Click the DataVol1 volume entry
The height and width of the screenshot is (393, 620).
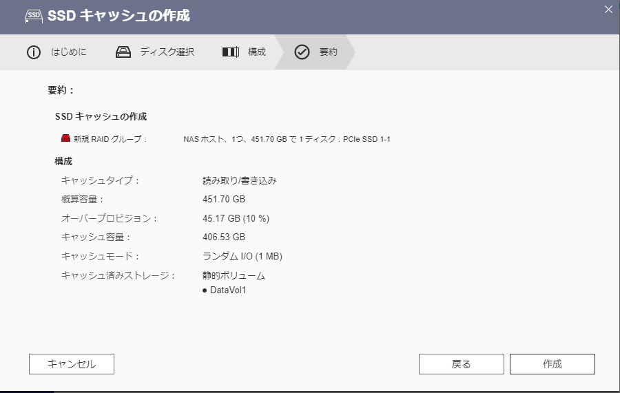point(227,290)
